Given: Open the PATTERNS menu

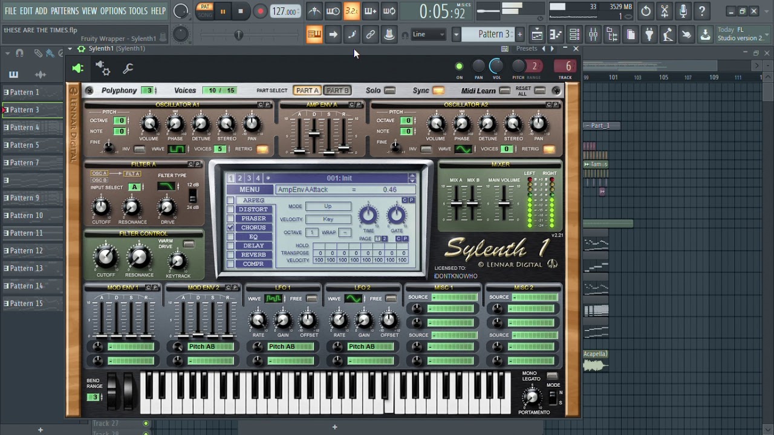Looking at the screenshot, I should click(64, 11).
